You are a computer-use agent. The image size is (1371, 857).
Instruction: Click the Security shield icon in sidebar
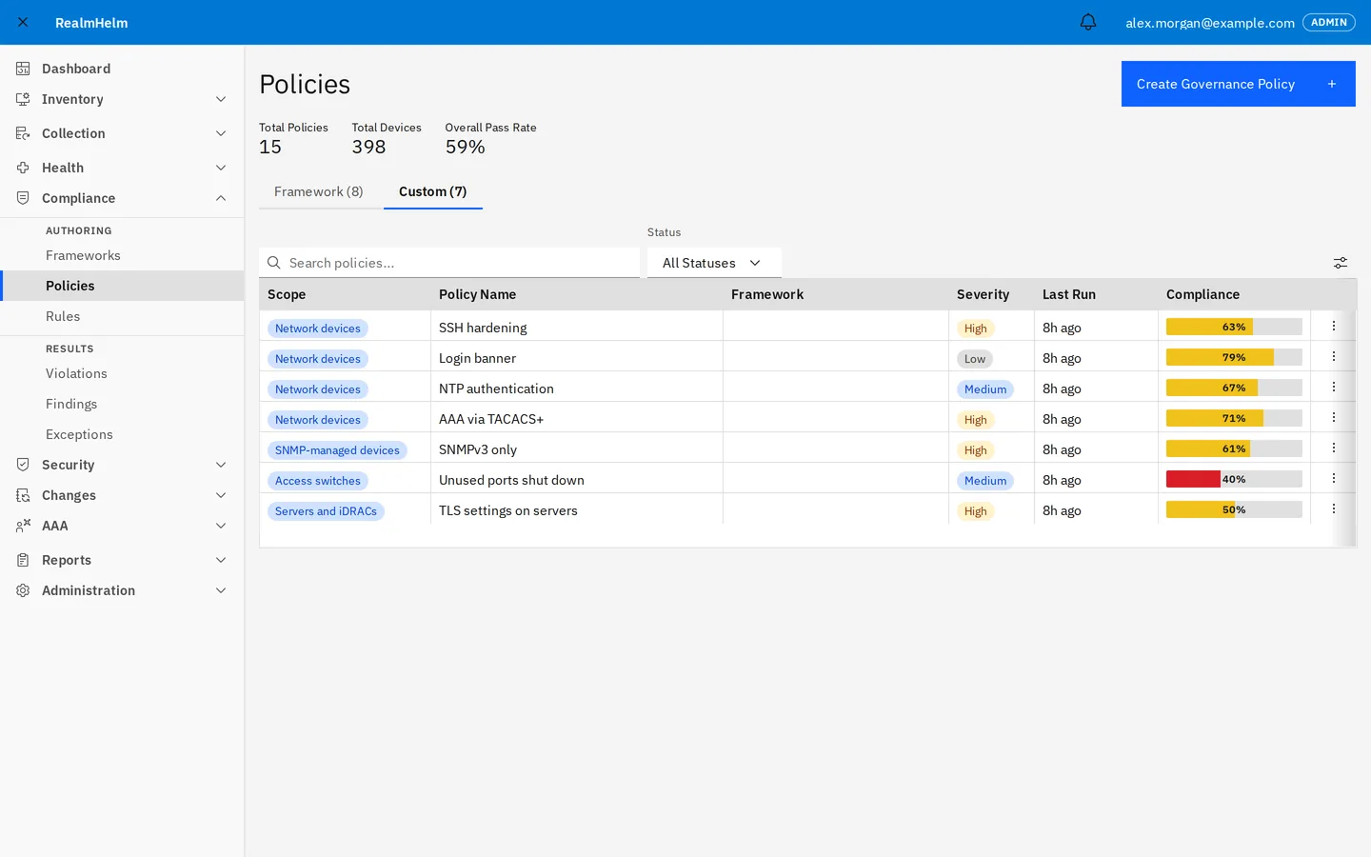pos(23,465)
